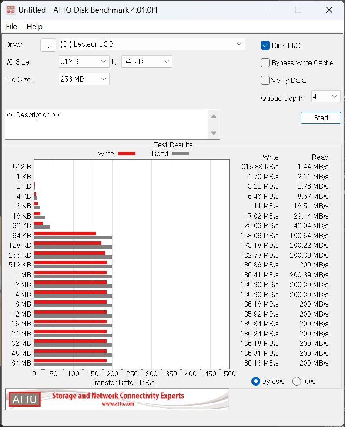
Task: Click the 185.92 MB/s write value
Action: click(259, 314)
